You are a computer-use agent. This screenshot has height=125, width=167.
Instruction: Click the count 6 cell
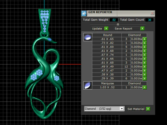click(126, 78)
